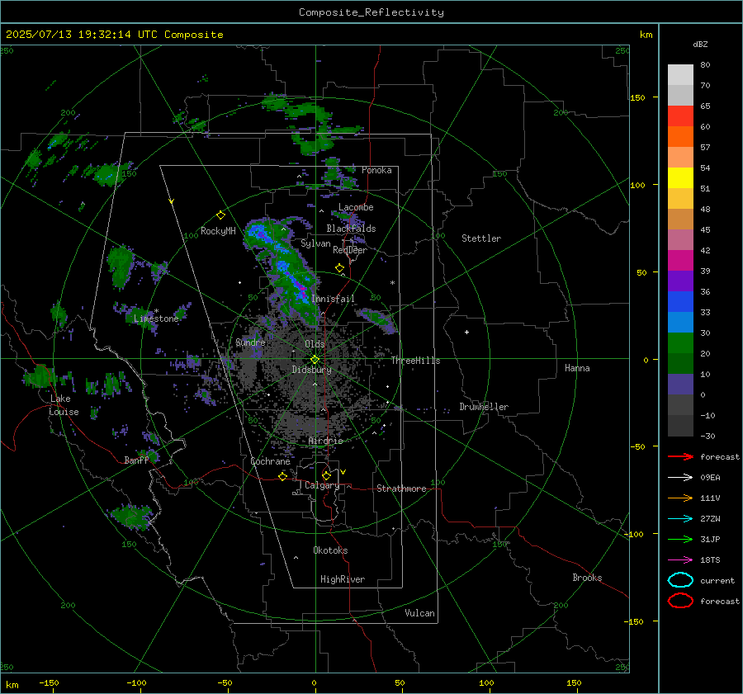Click the 60 dBZ orange color swatch
743x694 pixels.
coord(680,136)
